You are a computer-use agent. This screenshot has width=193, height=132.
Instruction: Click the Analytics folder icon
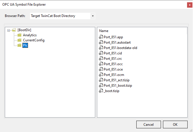[x=19, y=35]
